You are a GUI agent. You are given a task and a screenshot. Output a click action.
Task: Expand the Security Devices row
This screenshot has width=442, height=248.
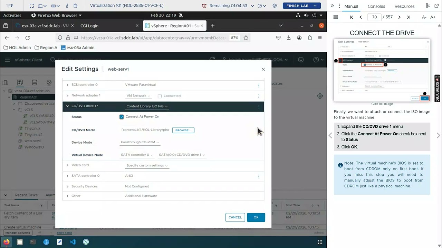pyautogui.click(x=67, y=186)
